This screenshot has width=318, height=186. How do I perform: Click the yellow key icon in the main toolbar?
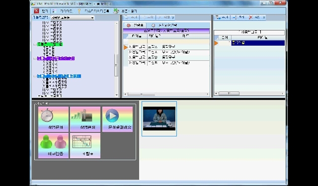coord(79,11)
